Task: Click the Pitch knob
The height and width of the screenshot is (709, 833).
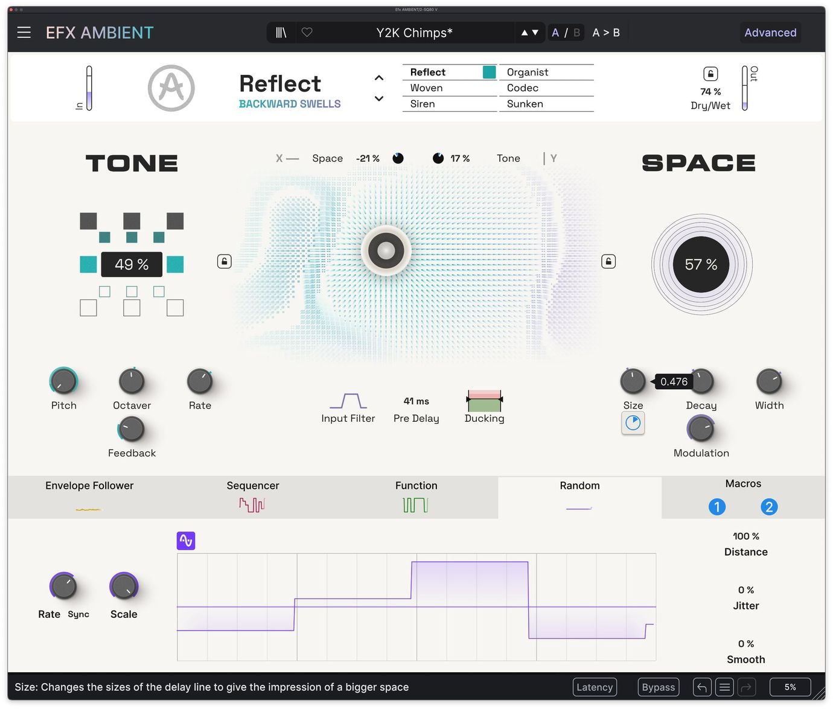Action: pos(63,381)
